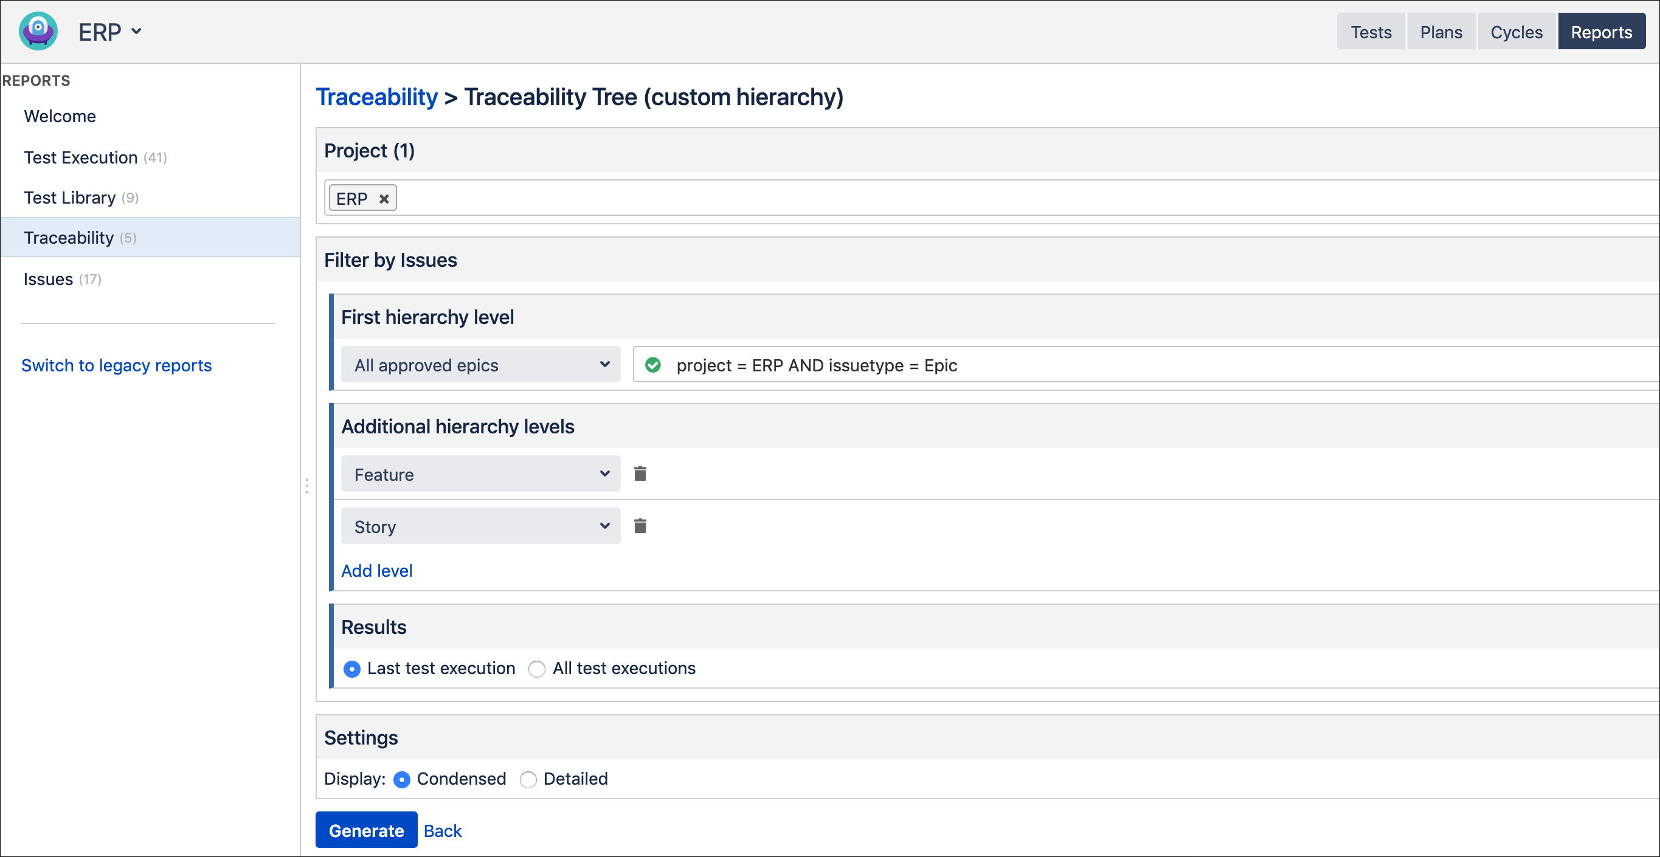Select Last test execution option
Screen dimensions: 1660x857
(x=352, y=669)
